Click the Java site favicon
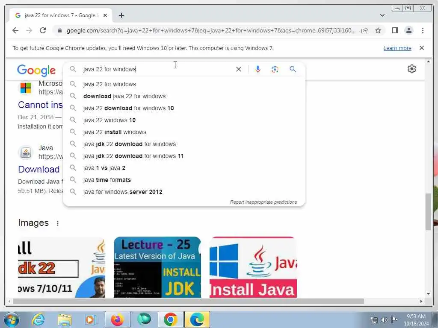This screenshot has width=438, height=328. 25,152
